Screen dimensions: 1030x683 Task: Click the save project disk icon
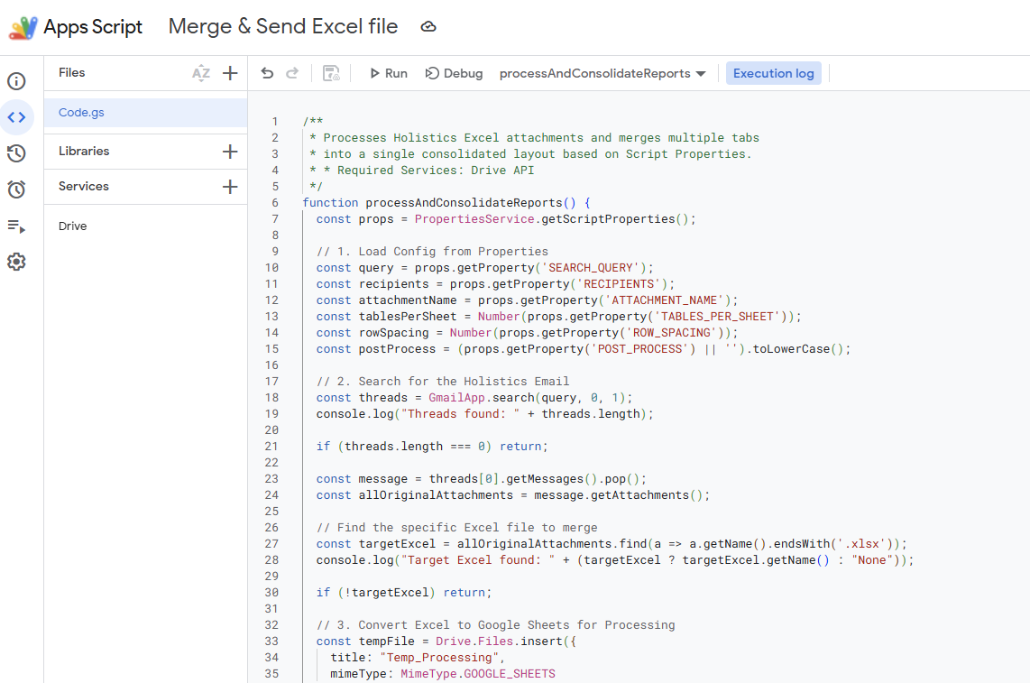[x=331, y=73]
